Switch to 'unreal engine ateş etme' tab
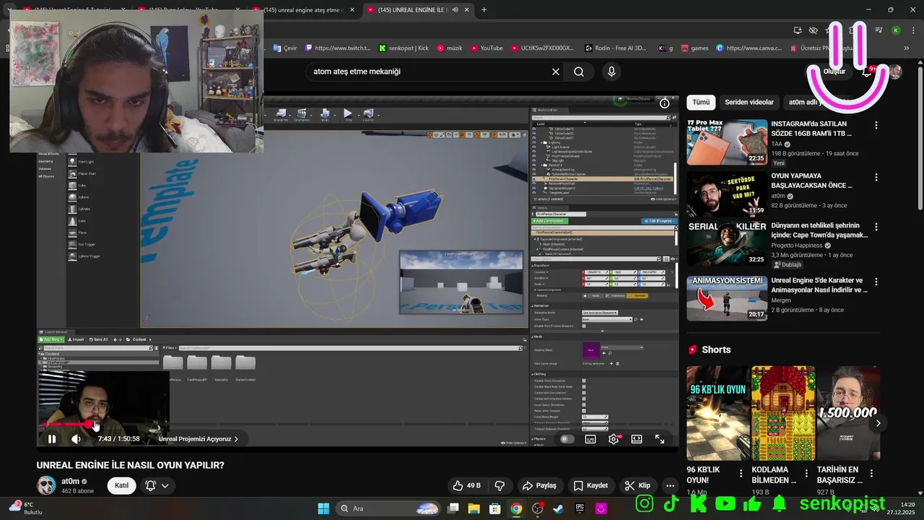 [x=305, y=9]
